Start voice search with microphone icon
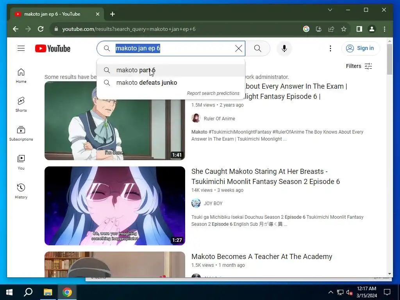 284,48
